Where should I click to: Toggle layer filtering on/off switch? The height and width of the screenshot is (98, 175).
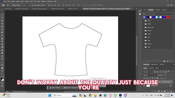(x=168, y=71)
